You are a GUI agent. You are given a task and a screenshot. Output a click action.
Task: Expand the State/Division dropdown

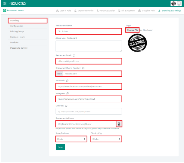(71, 139)
